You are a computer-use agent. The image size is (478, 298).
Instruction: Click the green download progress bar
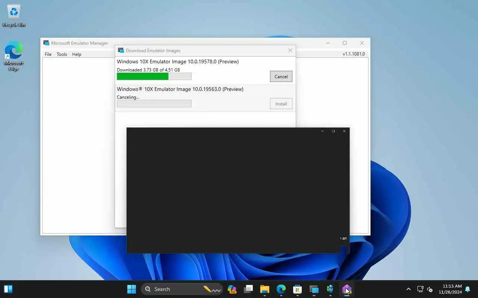pyautogui.click(x=154, y=76)
